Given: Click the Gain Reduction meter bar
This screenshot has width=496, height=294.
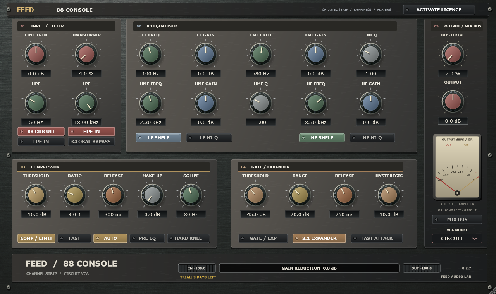Looking at the screenshot, I should pyautogui.click(x=309, y=268).
